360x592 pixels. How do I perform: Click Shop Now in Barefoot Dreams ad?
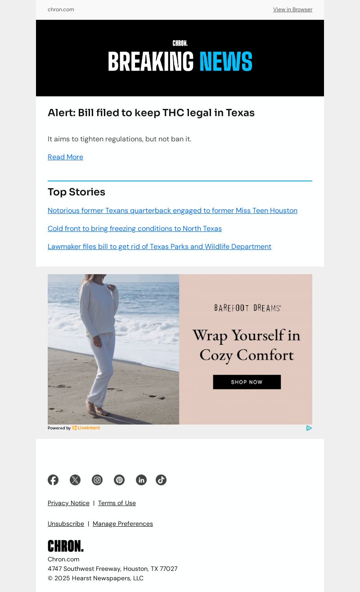pos(247,382)
